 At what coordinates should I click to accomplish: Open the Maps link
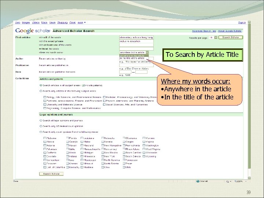coord(44,23)
